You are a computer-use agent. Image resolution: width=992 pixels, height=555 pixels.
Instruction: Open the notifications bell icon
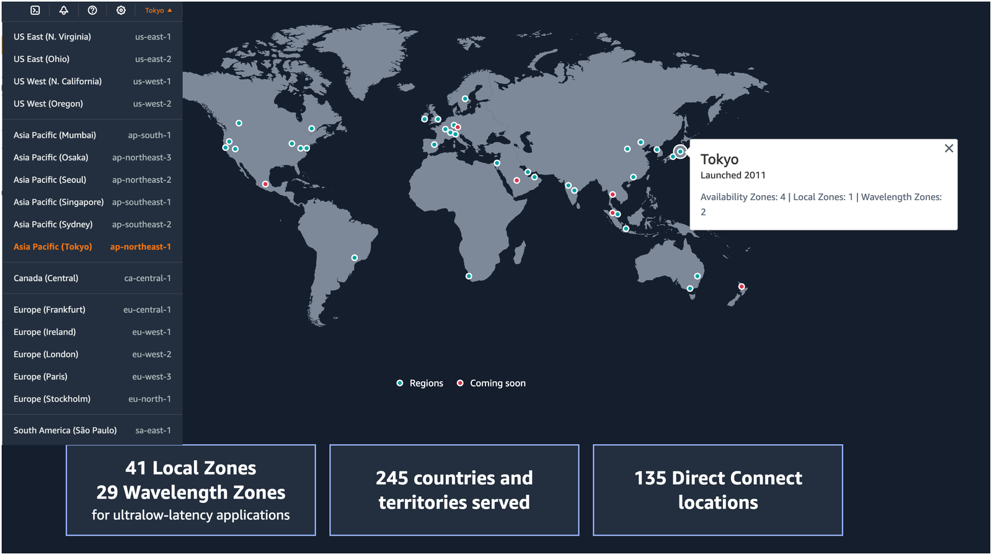[64, 11]
